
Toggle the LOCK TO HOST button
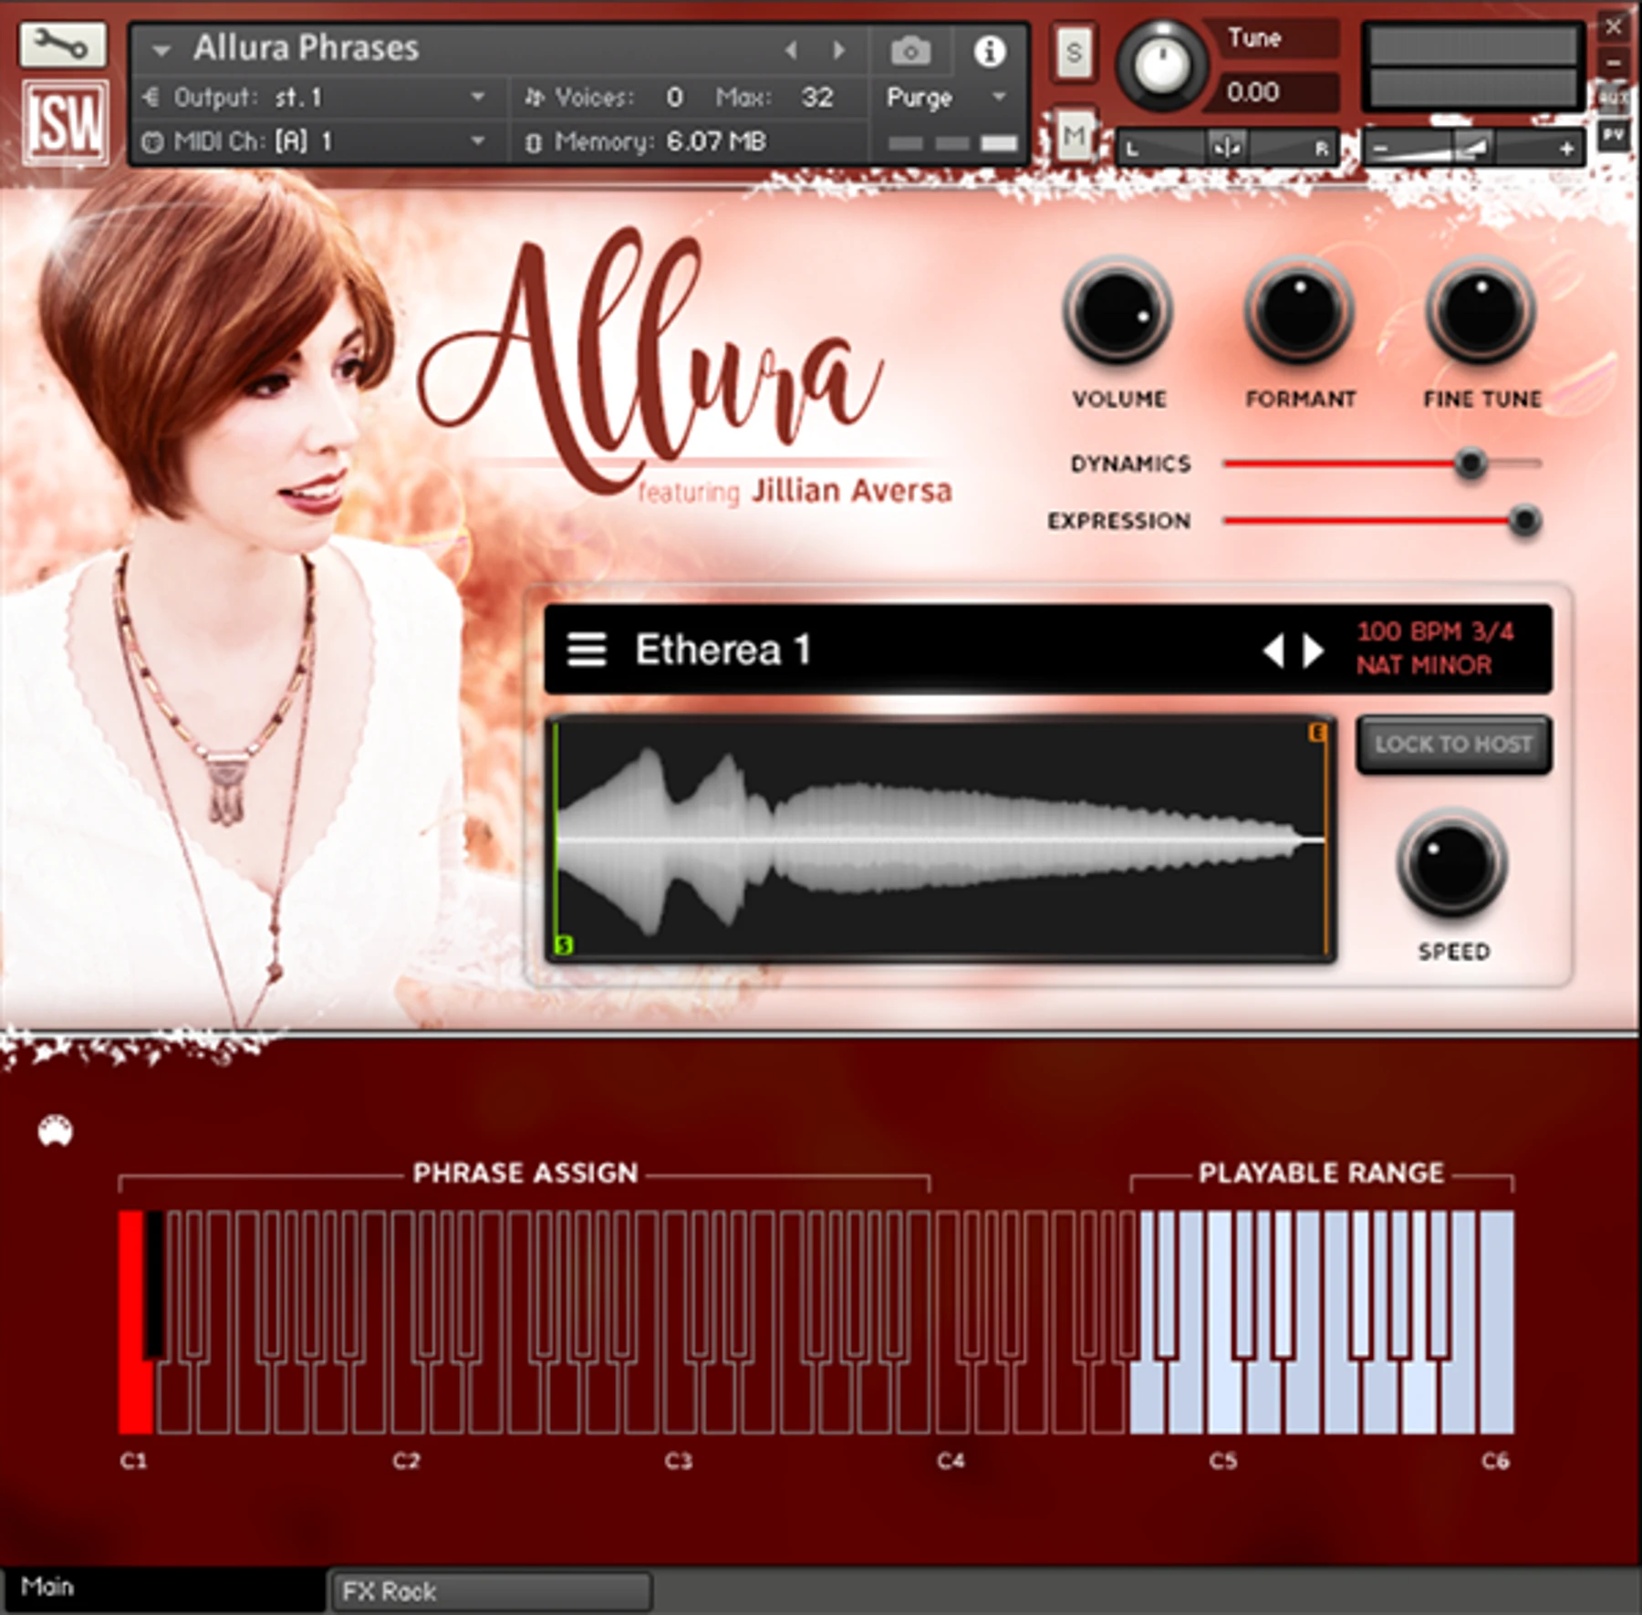tap(1453, 745)
